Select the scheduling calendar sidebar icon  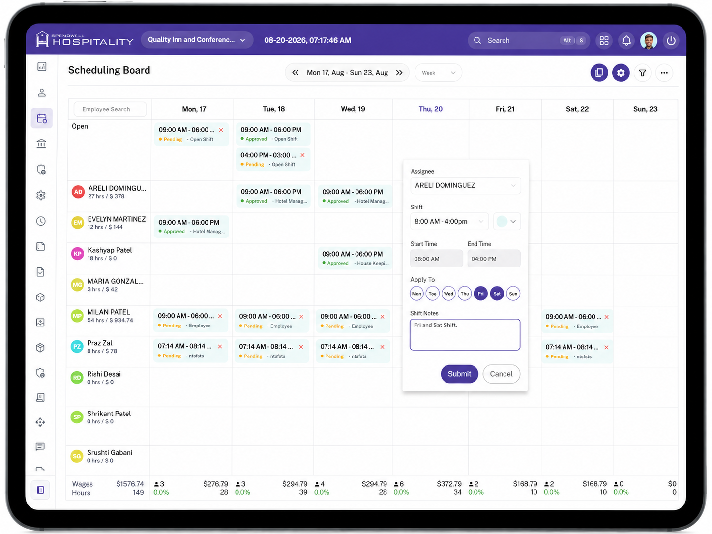[x=42, y=119]
